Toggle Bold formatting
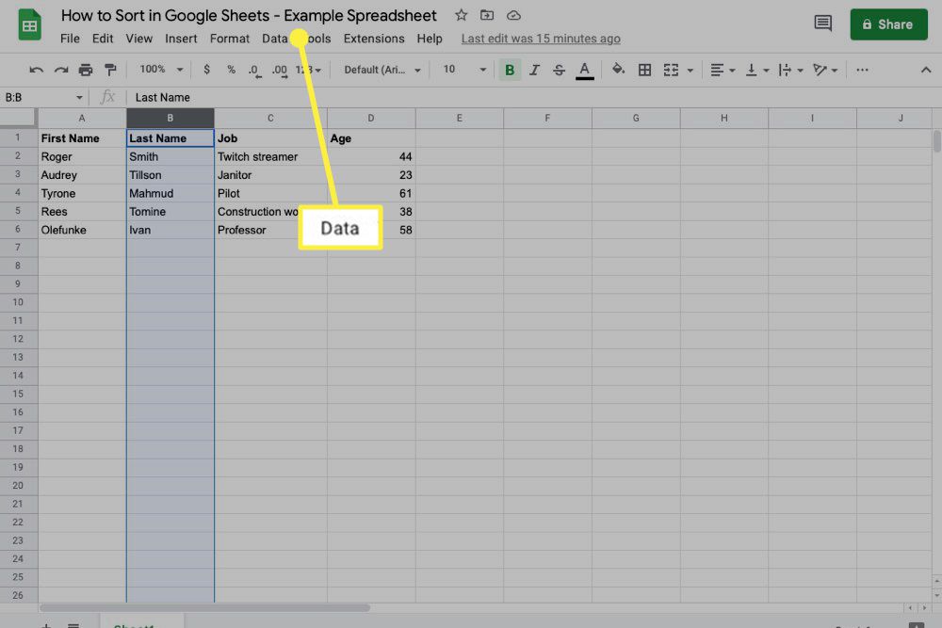The width and height of the screenshot is (942, 628). [510, 71]
